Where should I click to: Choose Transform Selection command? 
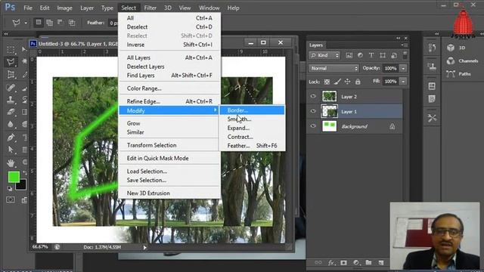point(169,145)
